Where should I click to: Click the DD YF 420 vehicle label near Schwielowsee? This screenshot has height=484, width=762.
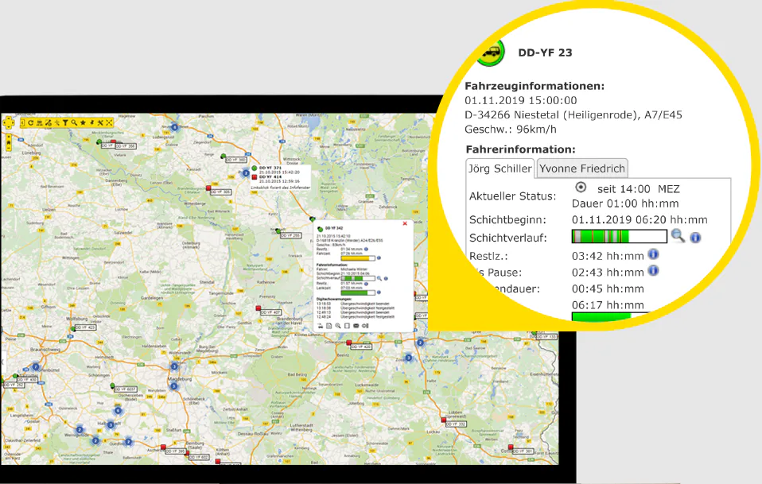click(361, 347)
